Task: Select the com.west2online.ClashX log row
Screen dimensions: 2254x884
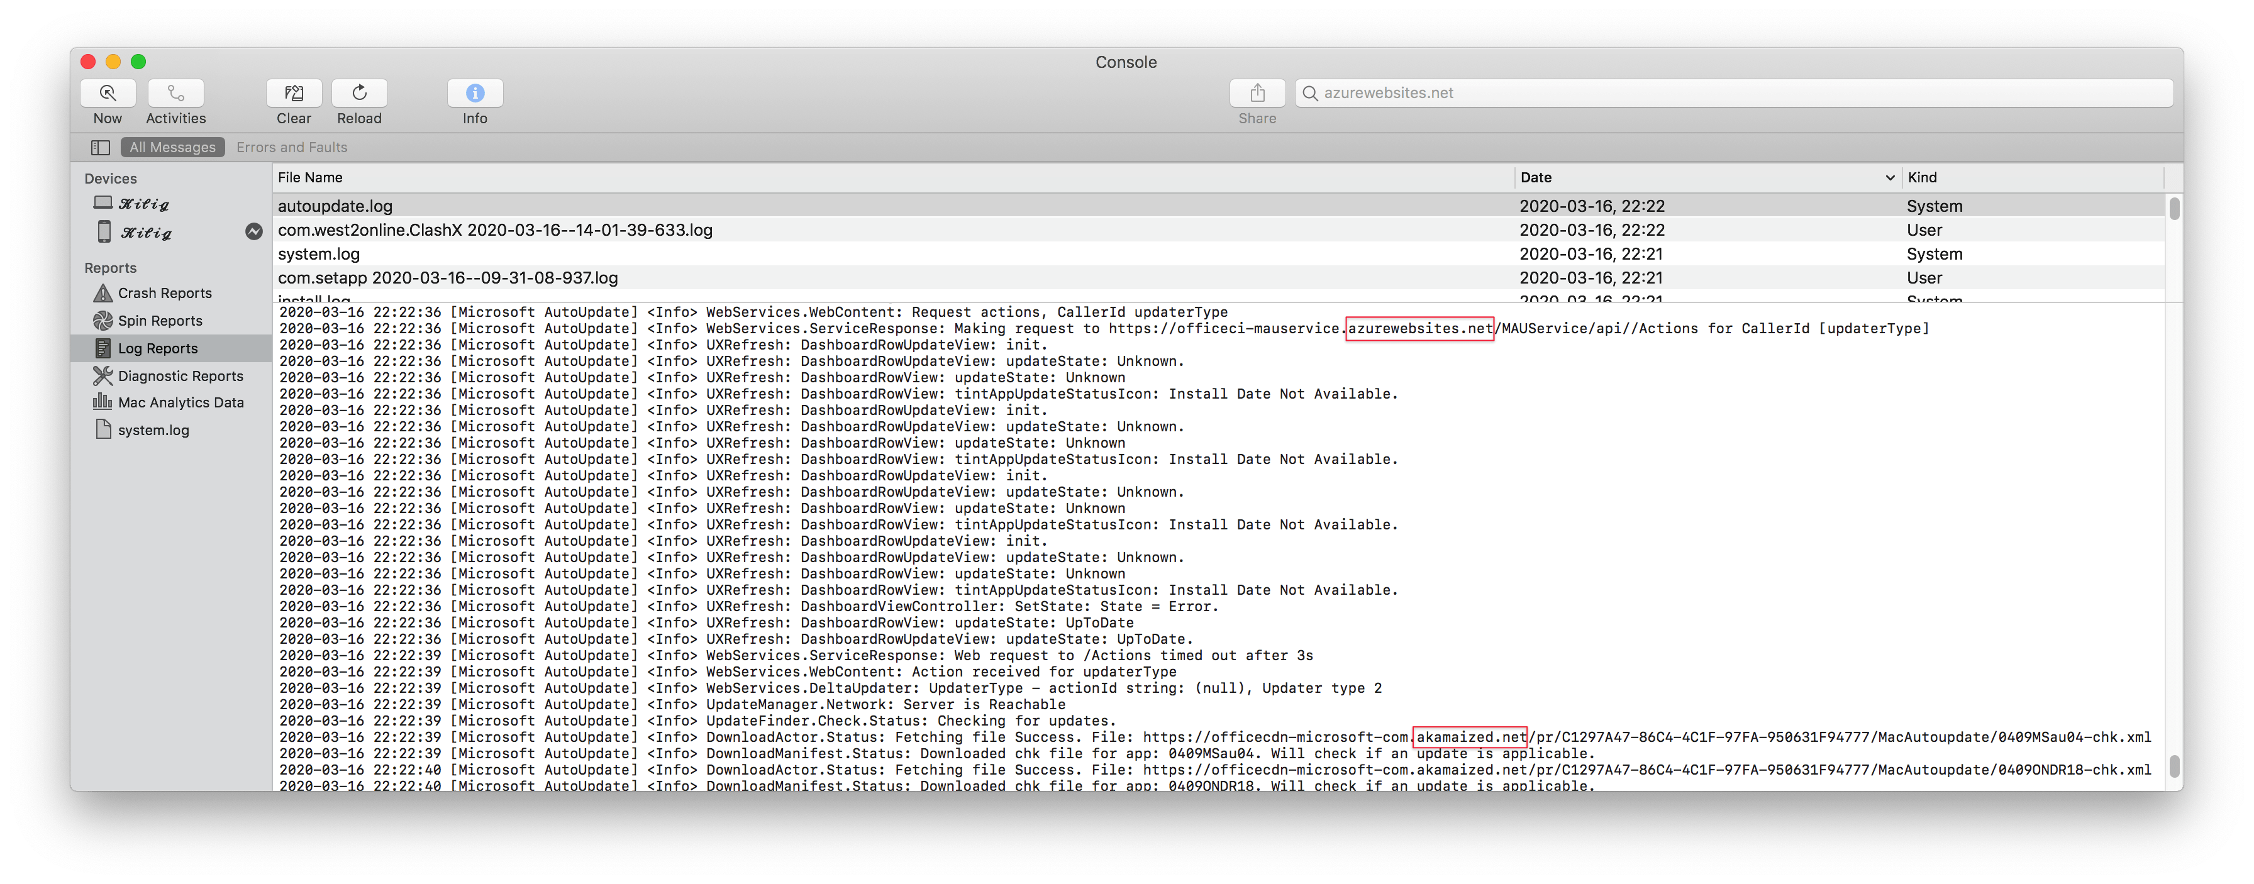Action: [x=495, y=230]
